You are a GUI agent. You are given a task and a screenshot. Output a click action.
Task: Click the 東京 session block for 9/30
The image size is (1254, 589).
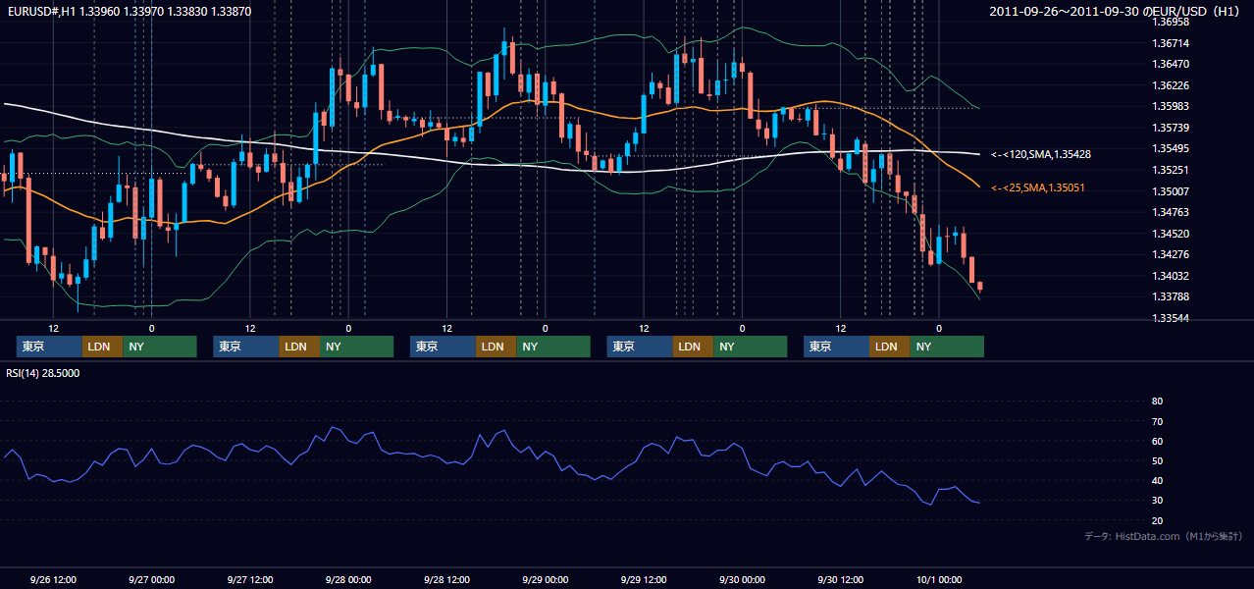click(x=836, y=347)
